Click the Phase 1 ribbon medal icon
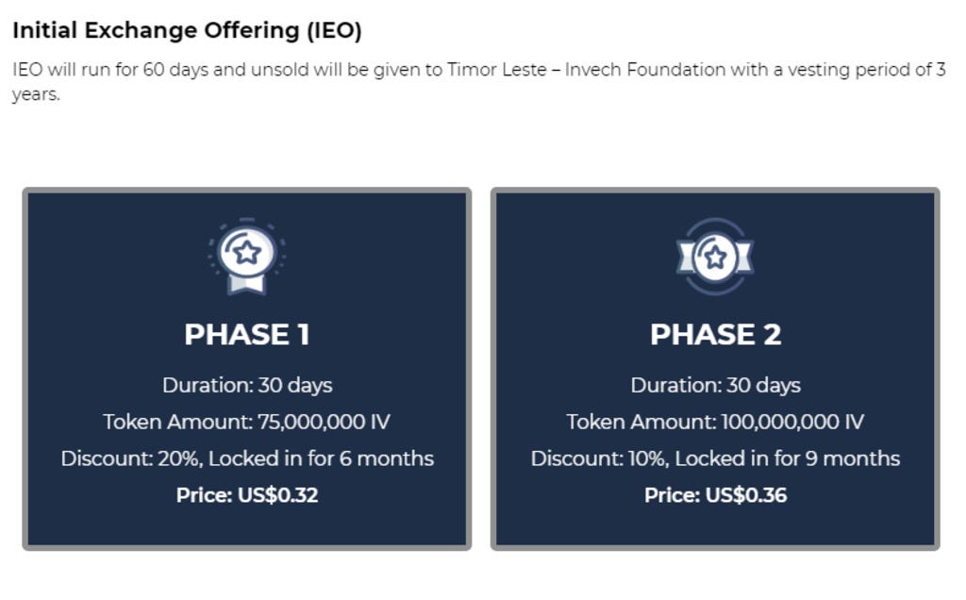Screen dimensions: 966x600 click(247, 257)
